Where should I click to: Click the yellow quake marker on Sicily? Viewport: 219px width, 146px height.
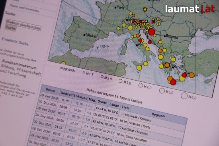139,68
